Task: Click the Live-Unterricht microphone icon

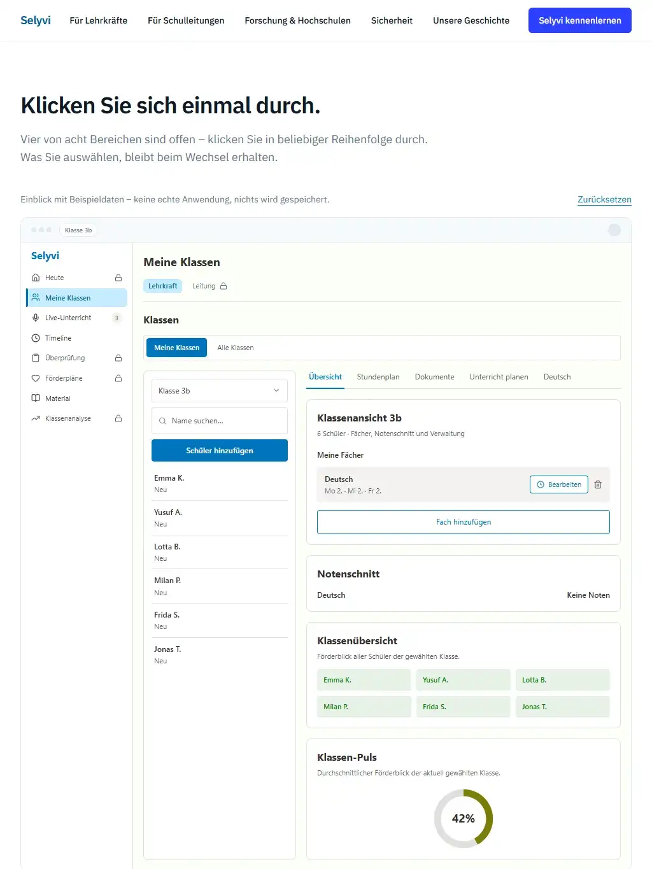Action: [x=36, y=318]
